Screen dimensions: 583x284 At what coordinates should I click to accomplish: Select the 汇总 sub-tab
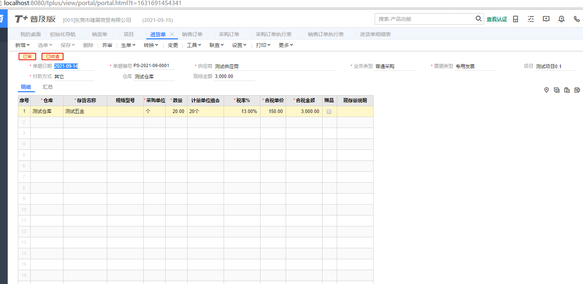pos(48,87)
